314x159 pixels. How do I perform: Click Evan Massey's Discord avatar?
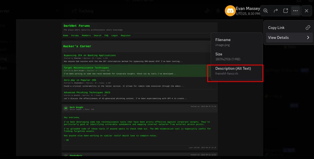click(230, 11)
